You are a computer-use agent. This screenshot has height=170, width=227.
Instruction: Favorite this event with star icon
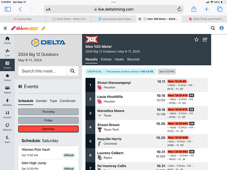point(196,39)
